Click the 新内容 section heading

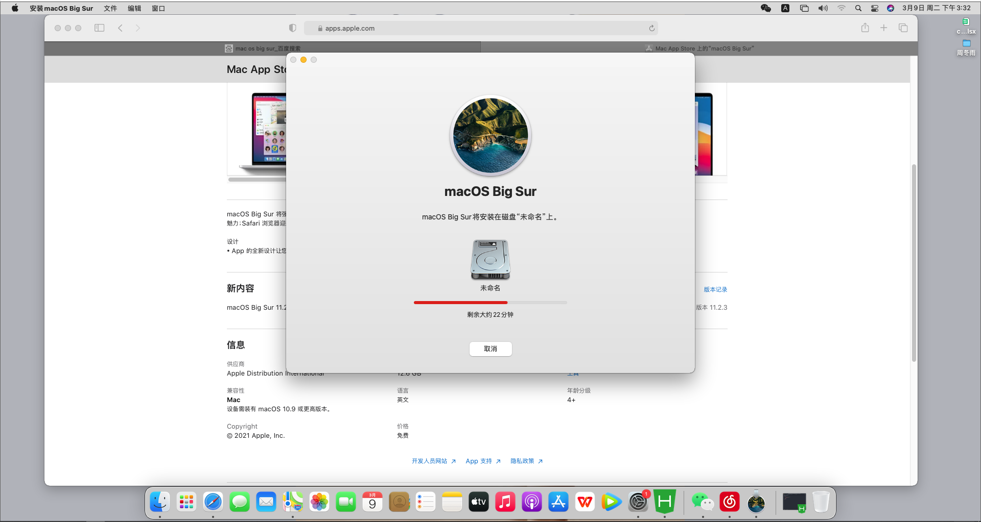click(x=240, y=288)
